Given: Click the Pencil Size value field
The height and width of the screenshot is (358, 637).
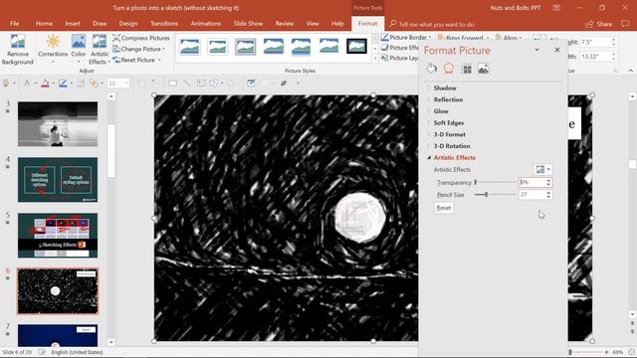Looking at the screenshot, I should click(x=531, y=195).
